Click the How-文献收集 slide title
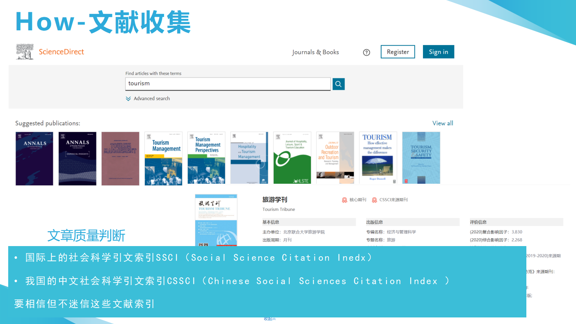The width and height of the screenshot is (576, 324). pos(103,22)
